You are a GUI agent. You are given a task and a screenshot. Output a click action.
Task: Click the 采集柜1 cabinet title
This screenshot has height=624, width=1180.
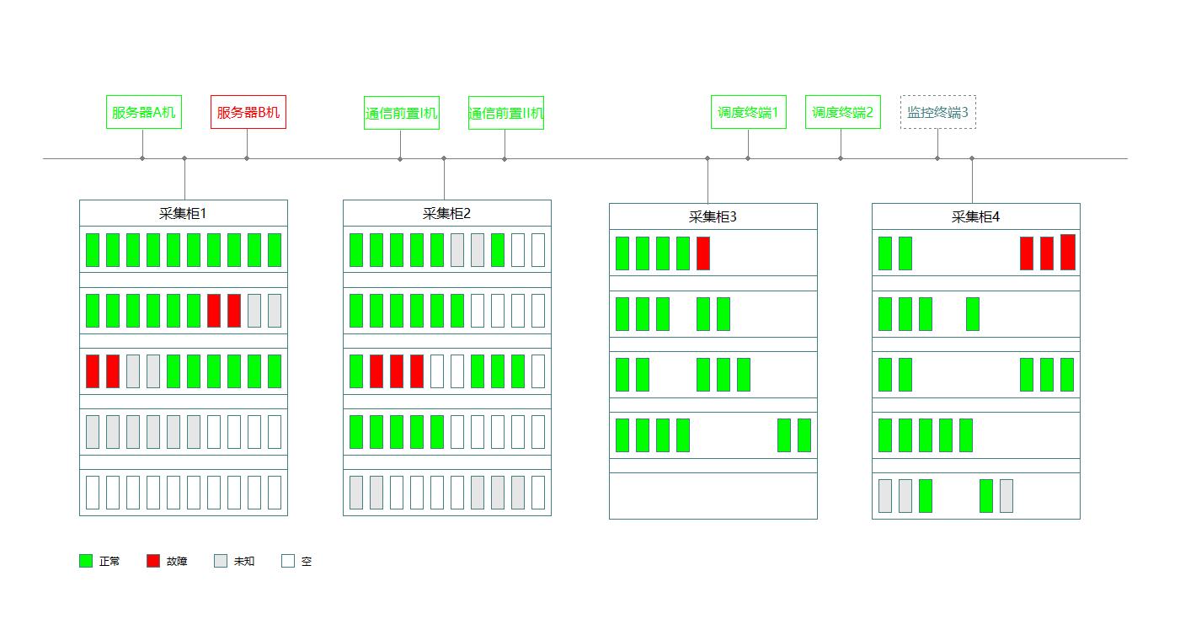click(184, 214)
